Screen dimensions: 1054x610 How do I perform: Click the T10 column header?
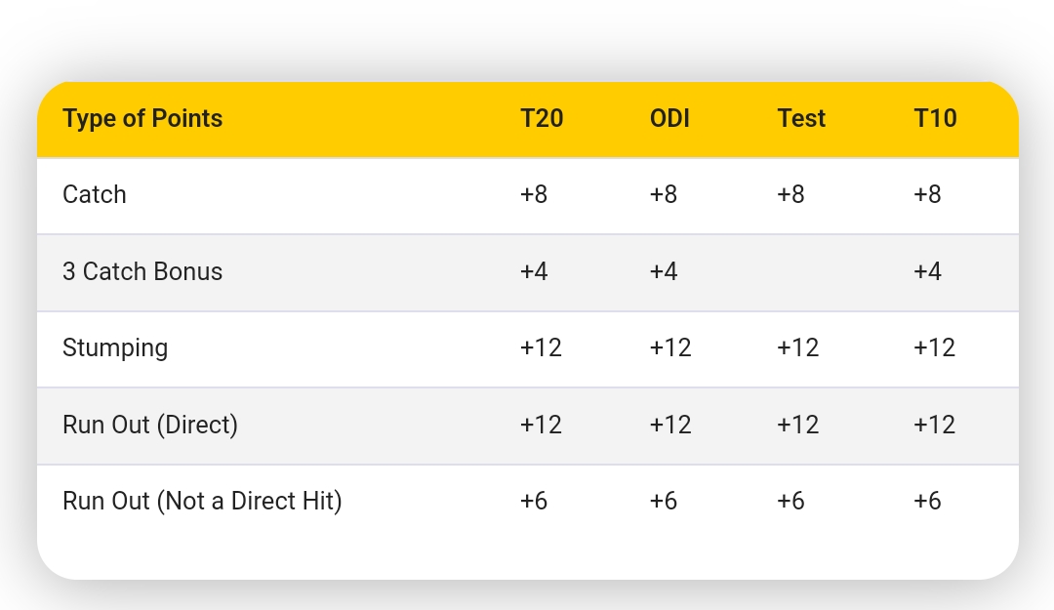(935, 119)
